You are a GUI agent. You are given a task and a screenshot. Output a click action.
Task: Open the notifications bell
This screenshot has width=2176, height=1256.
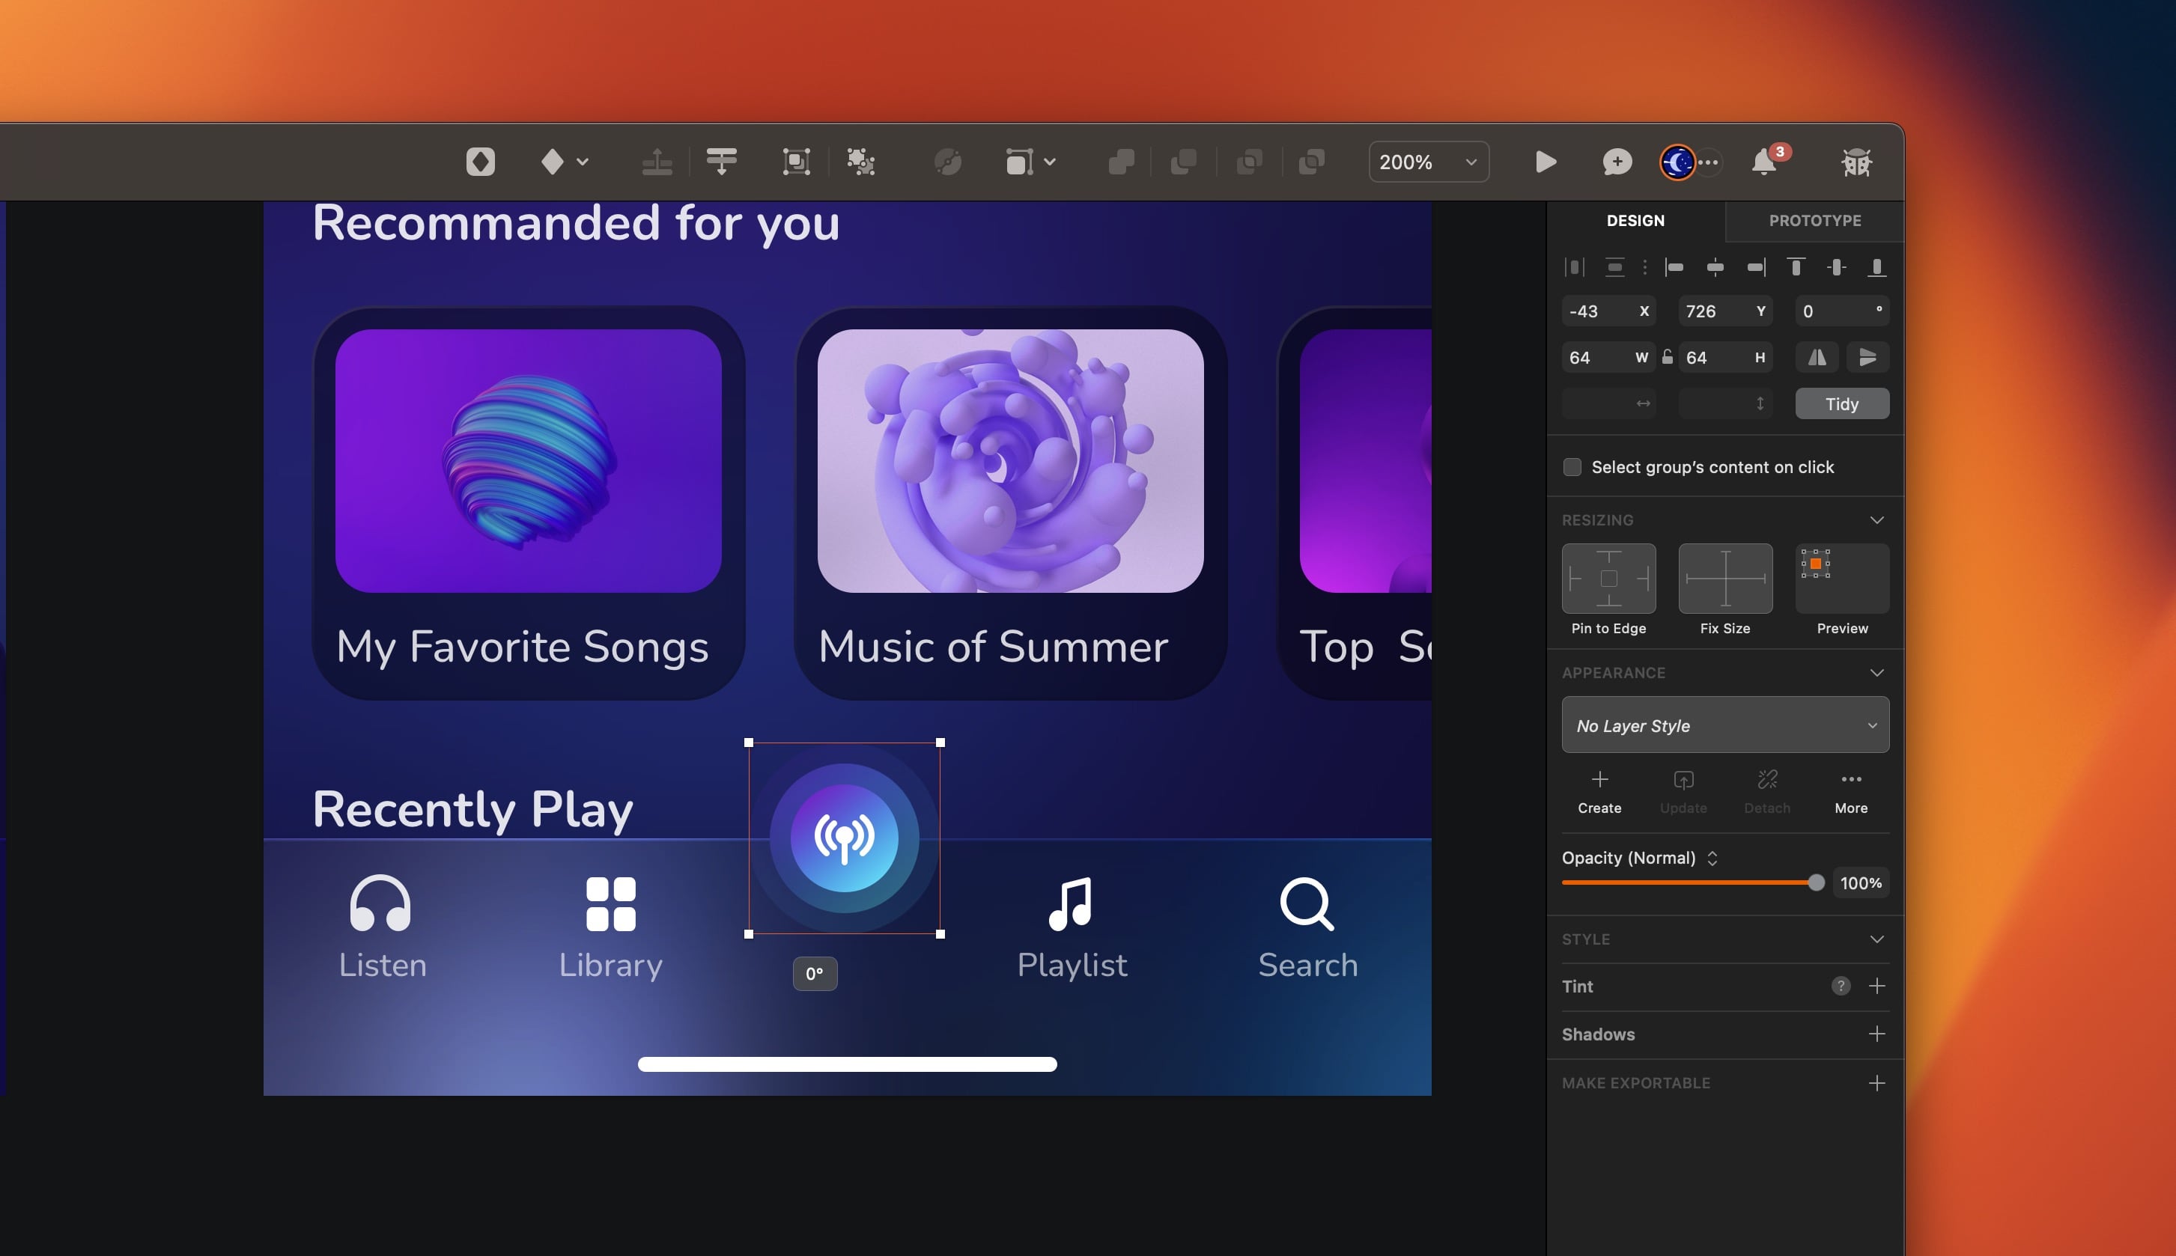pyautogui.click(x=1763, y=162)
